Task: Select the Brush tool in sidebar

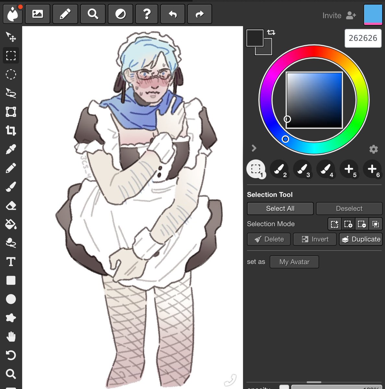Action: [11, 187]
